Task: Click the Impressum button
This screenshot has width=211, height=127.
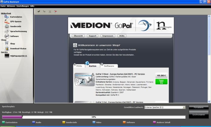Action: pos(108,36)
